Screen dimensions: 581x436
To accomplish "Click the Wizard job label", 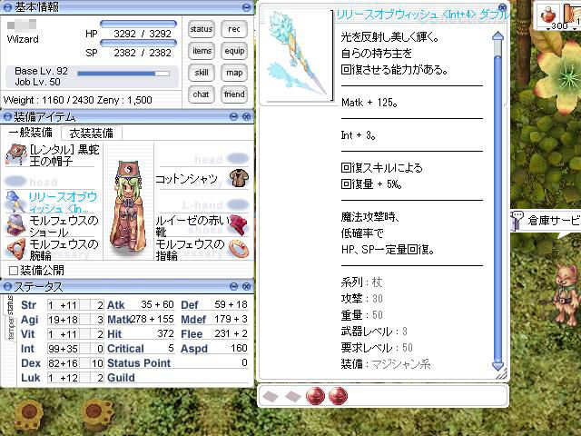I will (23, 39).
